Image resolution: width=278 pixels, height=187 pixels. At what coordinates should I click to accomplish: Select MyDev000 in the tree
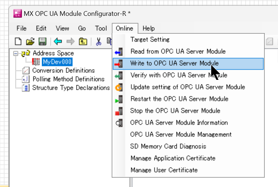57,62
